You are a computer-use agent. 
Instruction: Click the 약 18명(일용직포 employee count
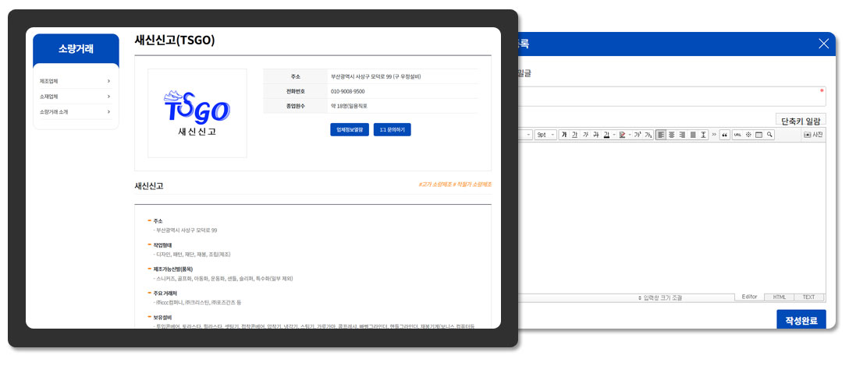pos(350,106)
